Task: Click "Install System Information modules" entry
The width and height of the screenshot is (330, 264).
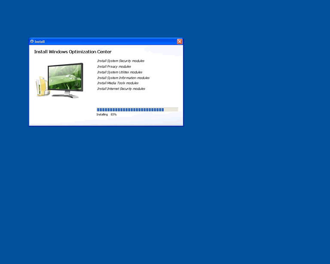Action: pyautogui.click(x=123, y=78)
